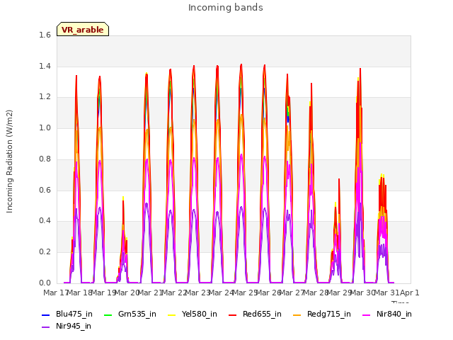Click the 0.2 y-axis tick label
The image size is (453, 340).
click(45, 252)
